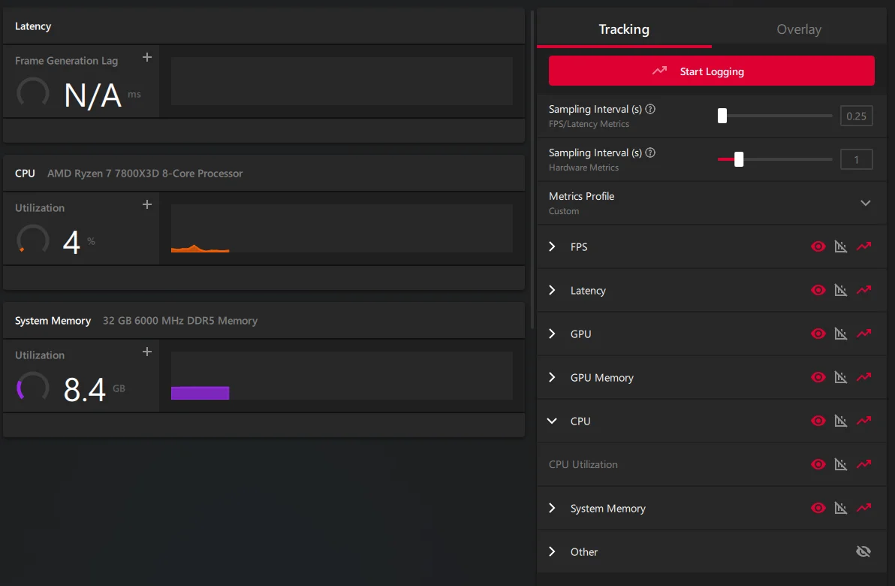Toggle overlay graph icon for CPU Utilization row
The image size is (895, 586).
(x=841, y=464)
